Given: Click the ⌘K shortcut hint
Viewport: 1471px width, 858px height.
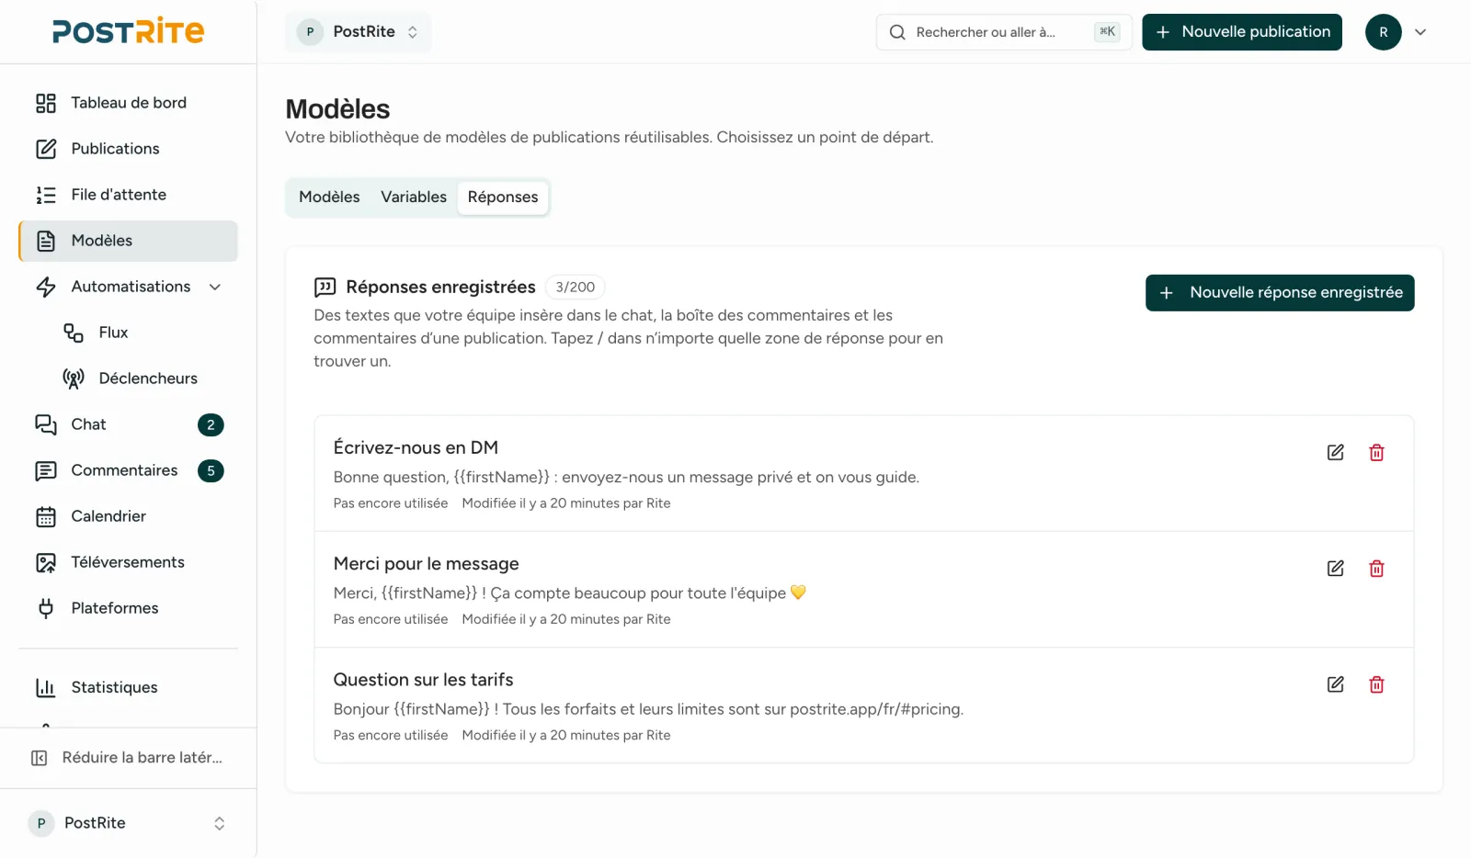Looking at the screenshot, I should 1108,32.
